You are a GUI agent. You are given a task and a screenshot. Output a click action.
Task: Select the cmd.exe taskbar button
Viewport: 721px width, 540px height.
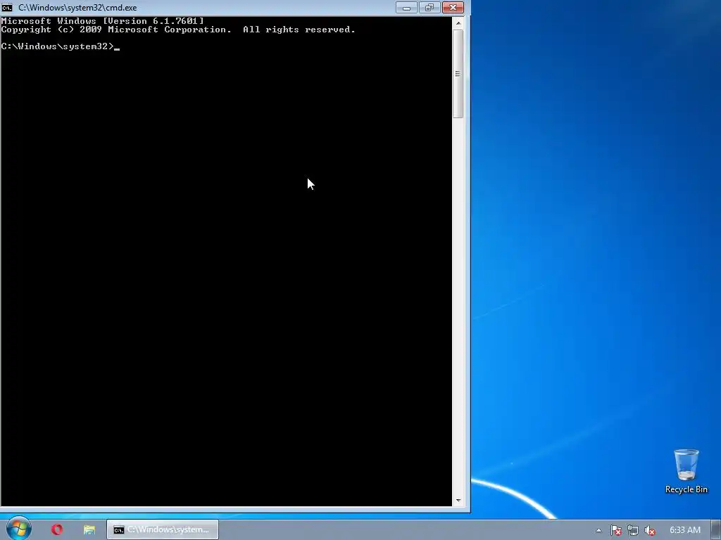[x=163, y=529]
